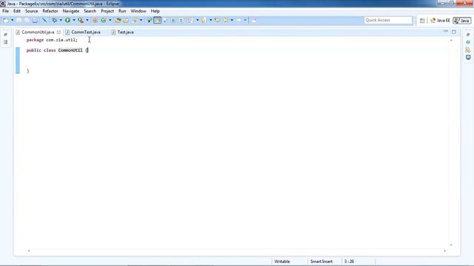Viewport: 474px width, 266px height.
Task: Click the New Java Class icon
Action: [104, 20]
